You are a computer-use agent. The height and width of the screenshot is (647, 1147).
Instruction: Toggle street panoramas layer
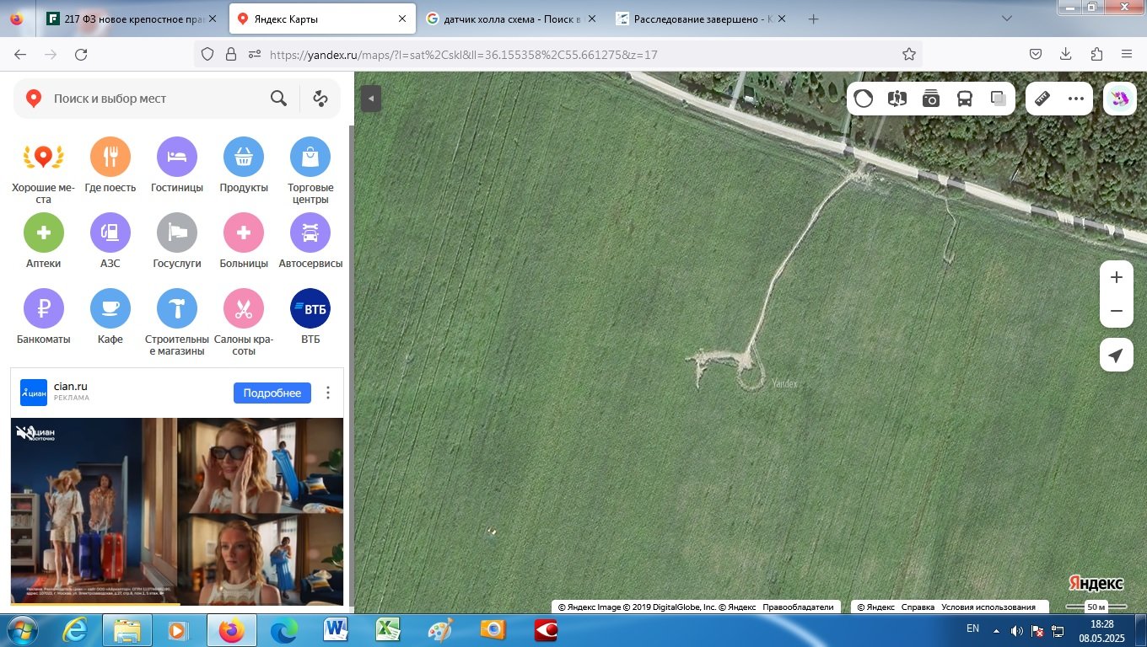pos(931,99)
